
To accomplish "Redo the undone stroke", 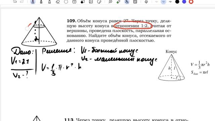I will tap(22, 2).
